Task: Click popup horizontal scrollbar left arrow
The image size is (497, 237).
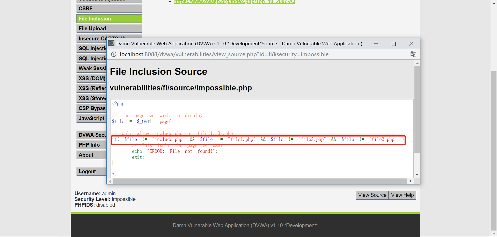Action: [x=110, y=181]
